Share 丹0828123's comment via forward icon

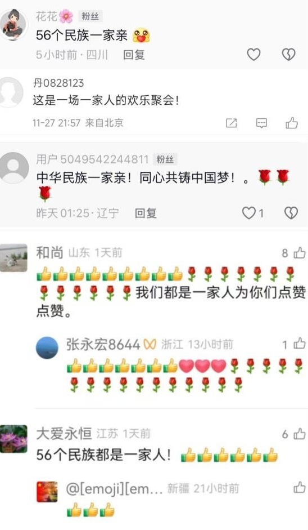tap(231, 123)
